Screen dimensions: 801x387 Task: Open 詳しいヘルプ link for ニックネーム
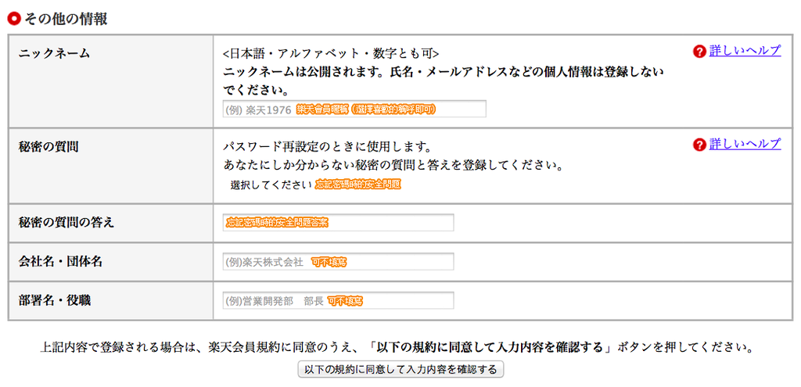coord(745,51)
